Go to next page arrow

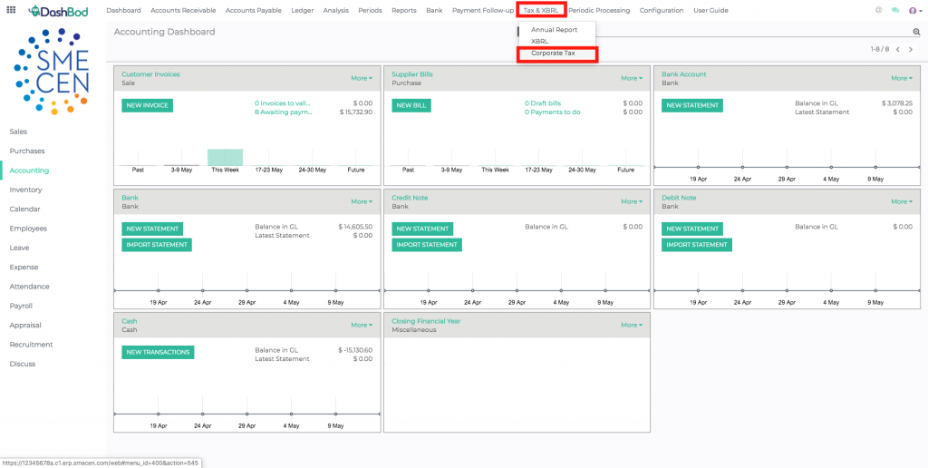pyautogui.click(x=911, y=49)
